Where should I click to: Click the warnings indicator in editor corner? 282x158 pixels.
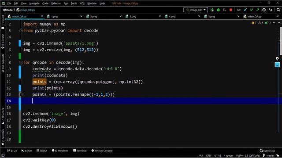261,22
